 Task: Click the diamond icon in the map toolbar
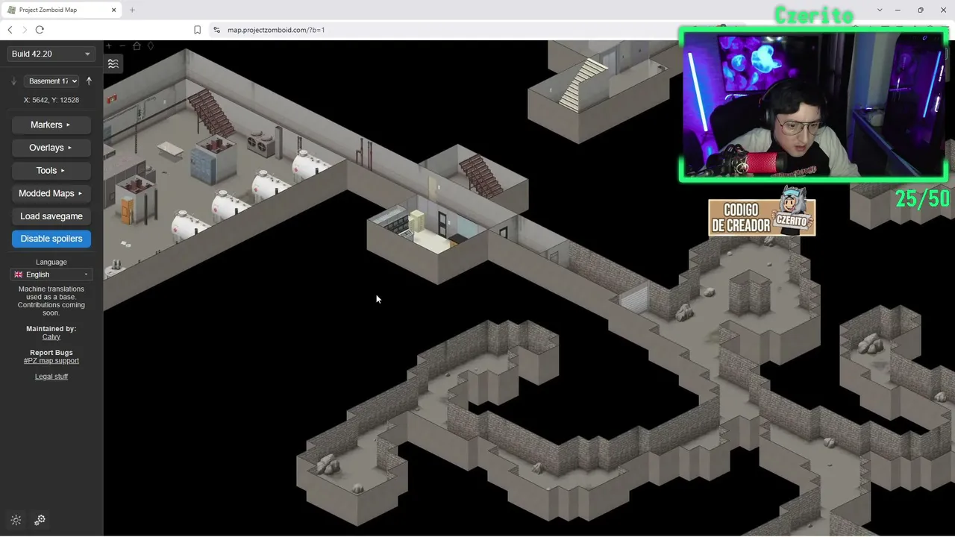point(150,46)
